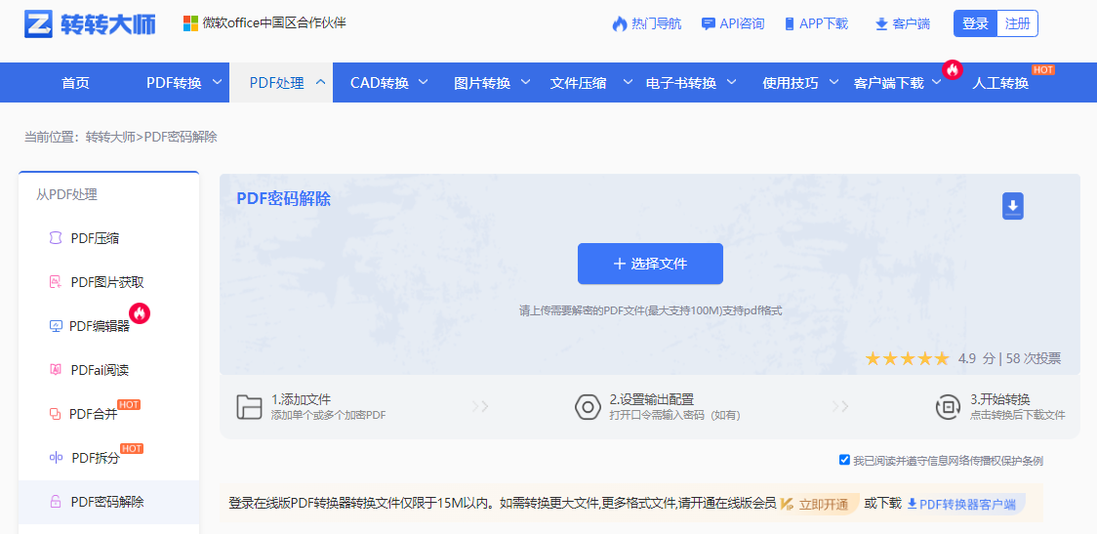Click the flame badge on PDF编辑器

[140, 312]
